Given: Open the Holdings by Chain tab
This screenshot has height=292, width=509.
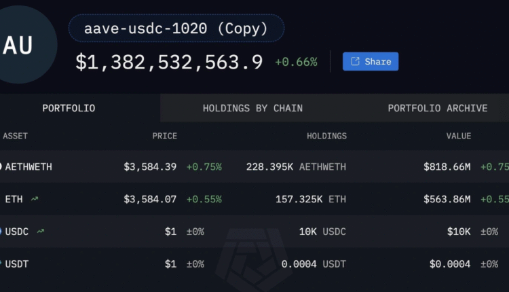Looking at the screenshot, I should pyautogui.click(x=252, y=108).
